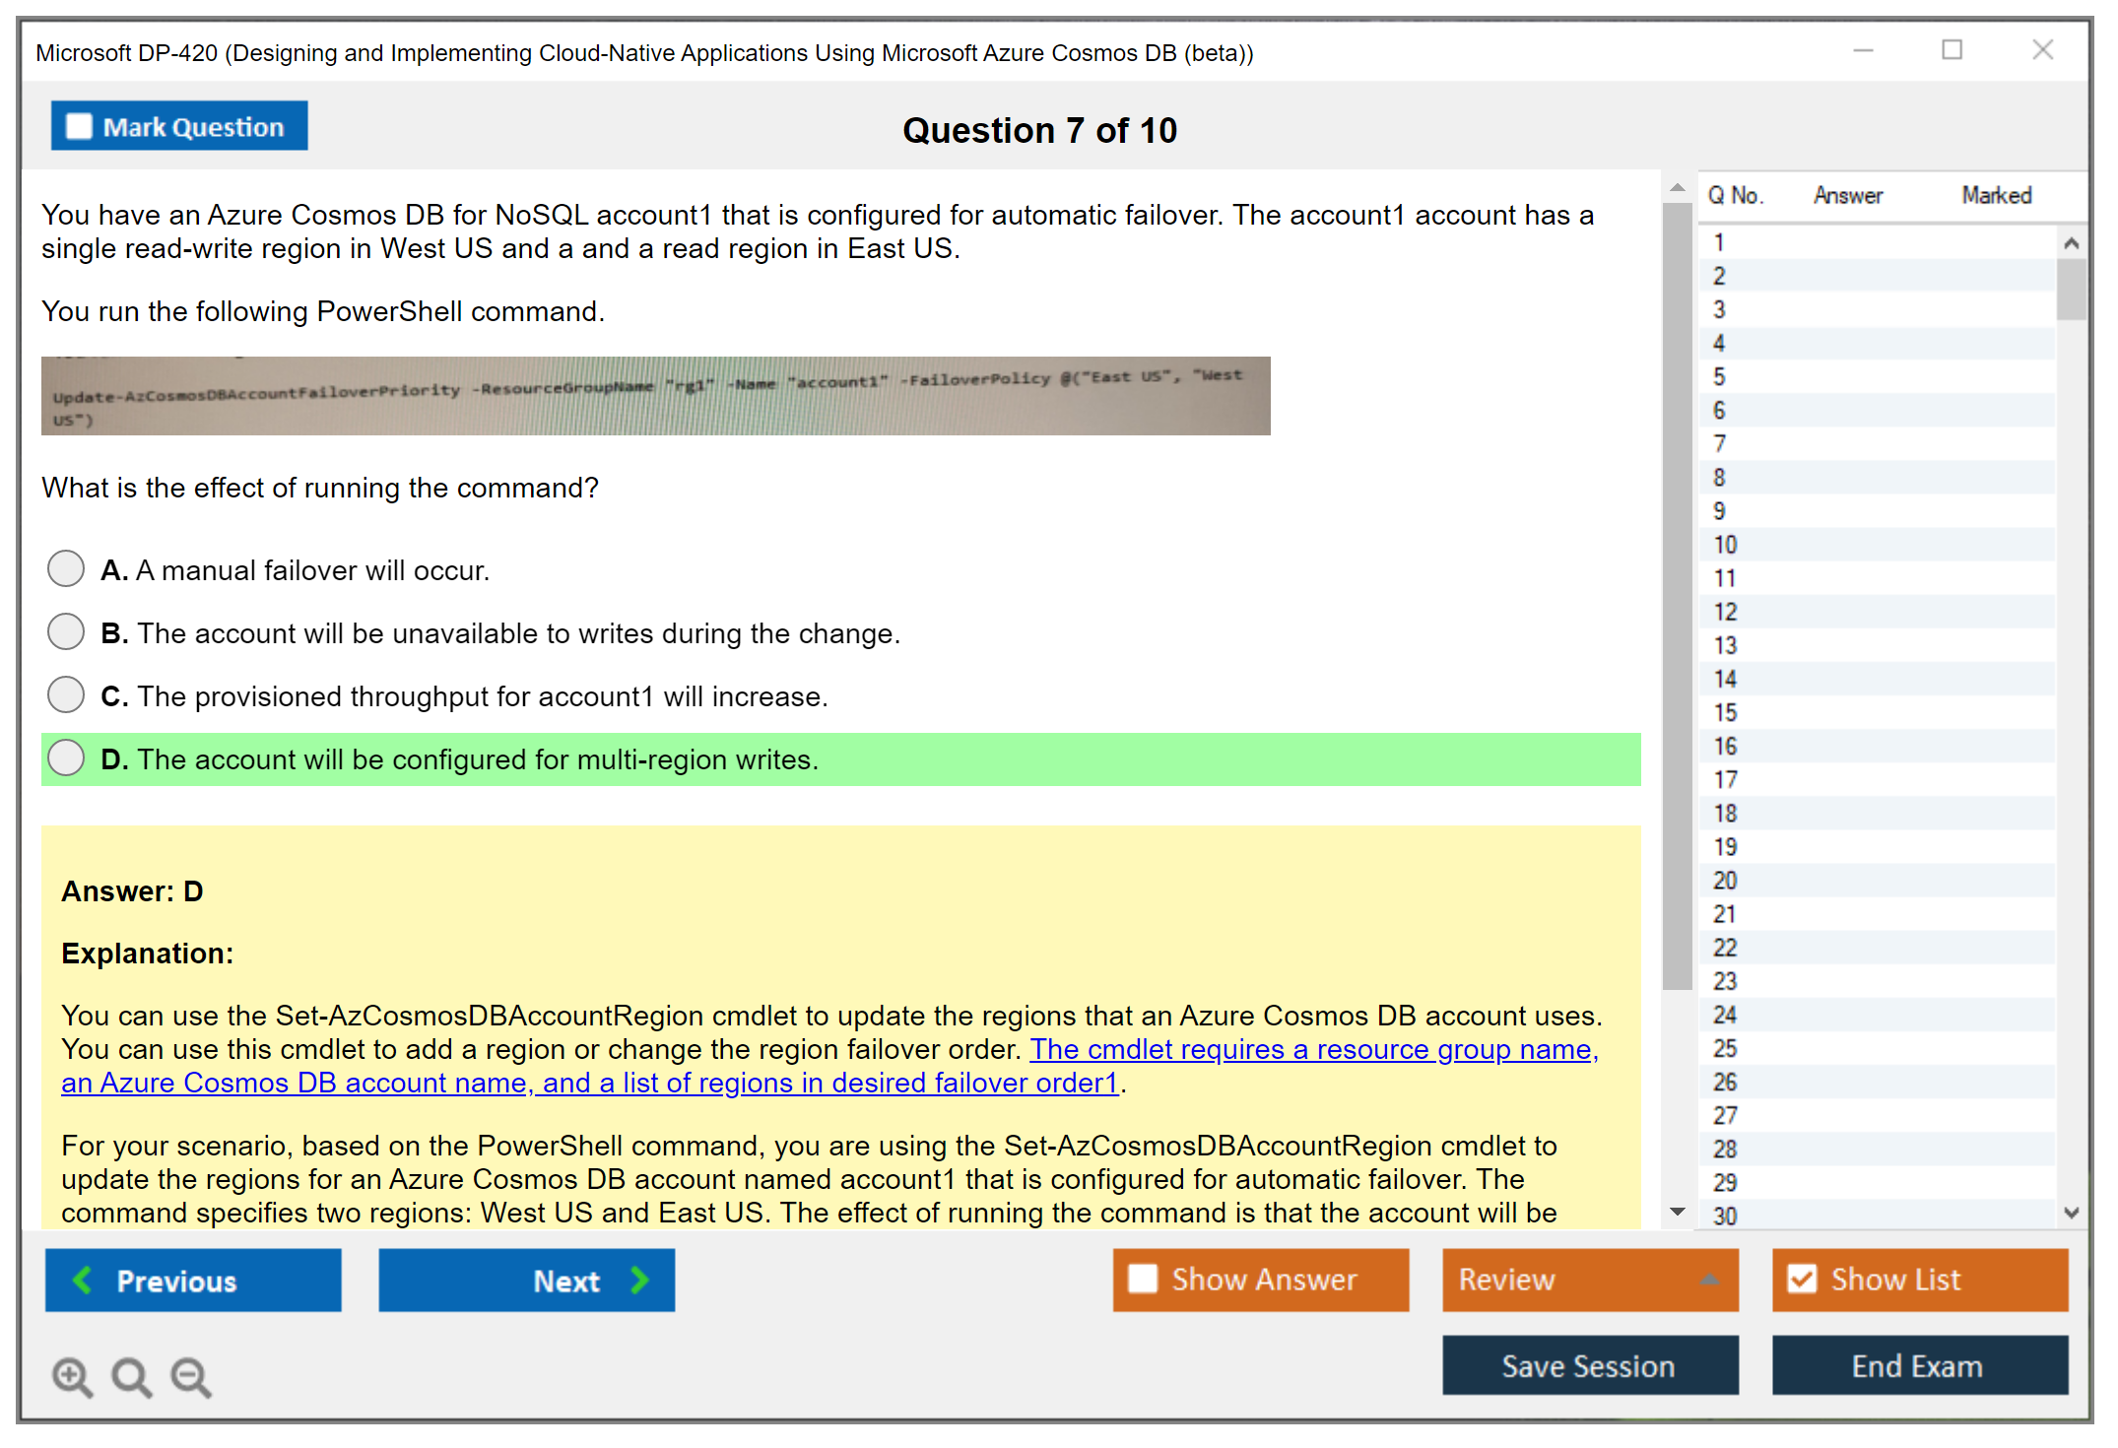Click the green right arrow on Next

[640, 1280]
